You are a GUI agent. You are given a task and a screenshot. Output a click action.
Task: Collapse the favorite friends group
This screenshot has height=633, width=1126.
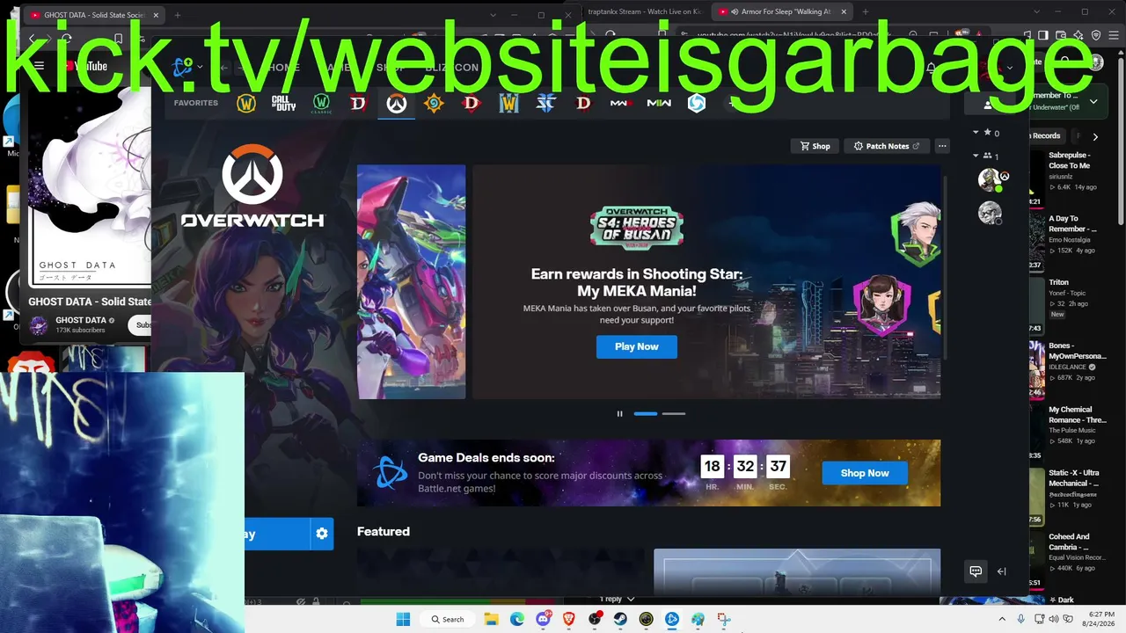click(976, 133)
